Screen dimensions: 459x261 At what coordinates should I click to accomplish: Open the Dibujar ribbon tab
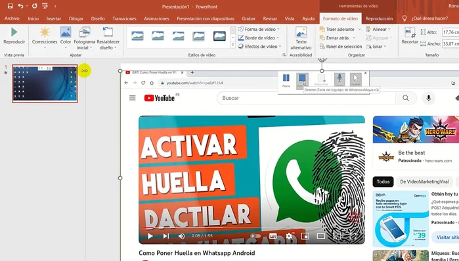[x=76, y=18]
